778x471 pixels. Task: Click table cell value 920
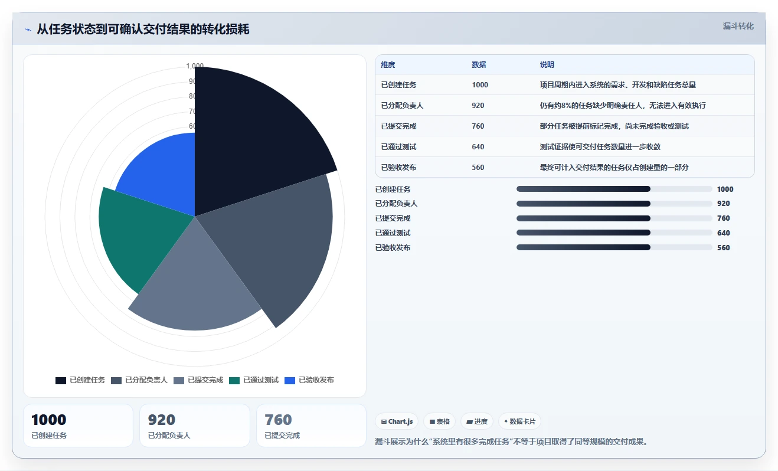pos(478,106)
